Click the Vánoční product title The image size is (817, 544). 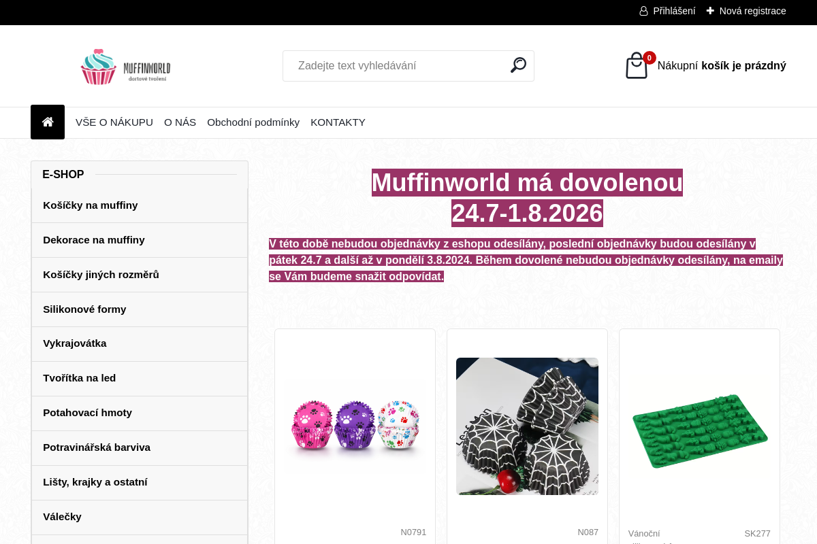tap(644, 534)
